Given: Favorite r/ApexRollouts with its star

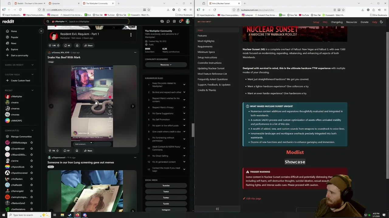Looking at the screenshot, I should 31,167.
